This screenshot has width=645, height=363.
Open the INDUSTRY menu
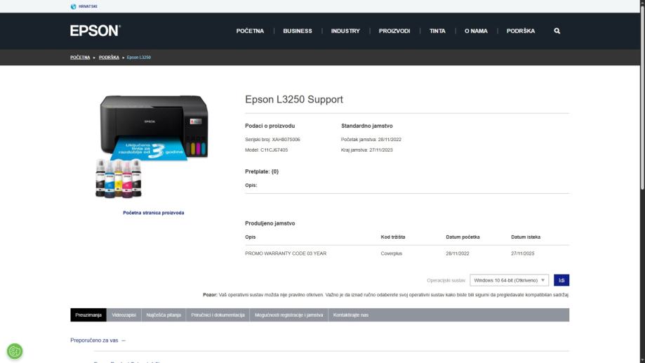[x=345, y=31]
